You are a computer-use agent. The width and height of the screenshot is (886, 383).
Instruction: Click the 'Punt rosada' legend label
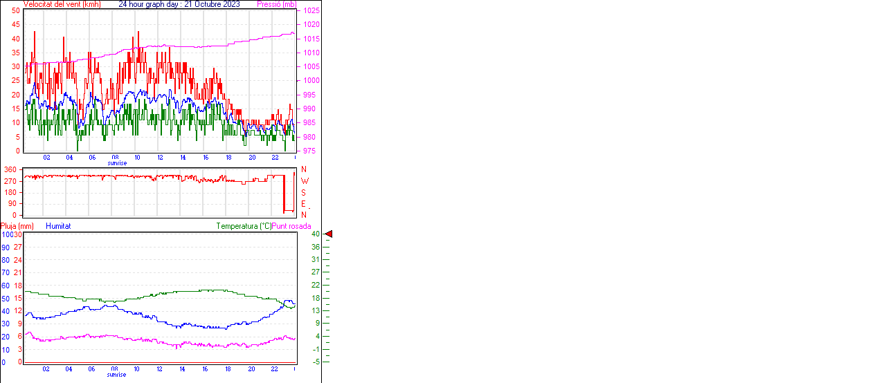coord(291,226)
